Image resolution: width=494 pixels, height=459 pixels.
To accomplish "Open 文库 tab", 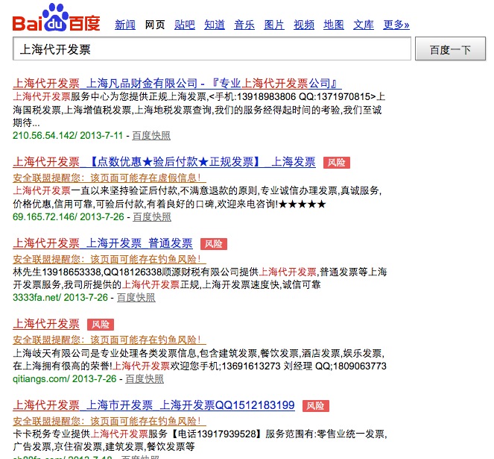I will (x=364, y=25).
